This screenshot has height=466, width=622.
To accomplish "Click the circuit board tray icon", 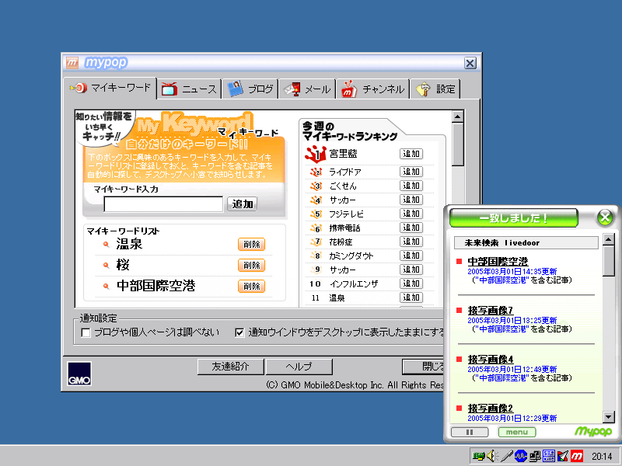I will [x=479, y=457].
